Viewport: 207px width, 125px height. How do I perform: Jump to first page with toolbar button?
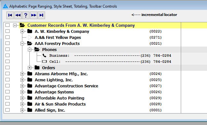tap(10, 15)
